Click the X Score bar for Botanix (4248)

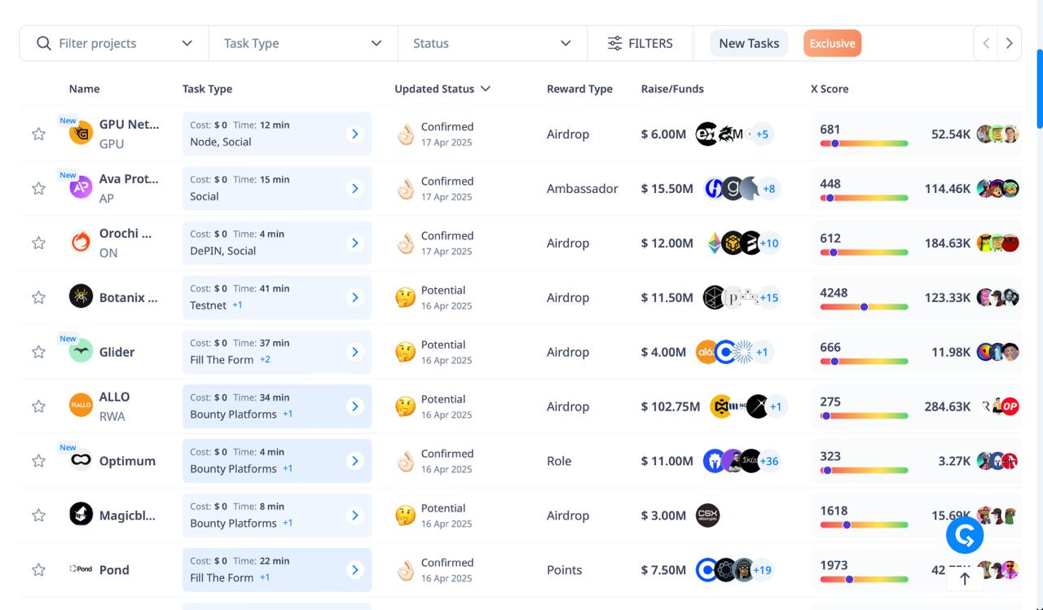[864, 307]
